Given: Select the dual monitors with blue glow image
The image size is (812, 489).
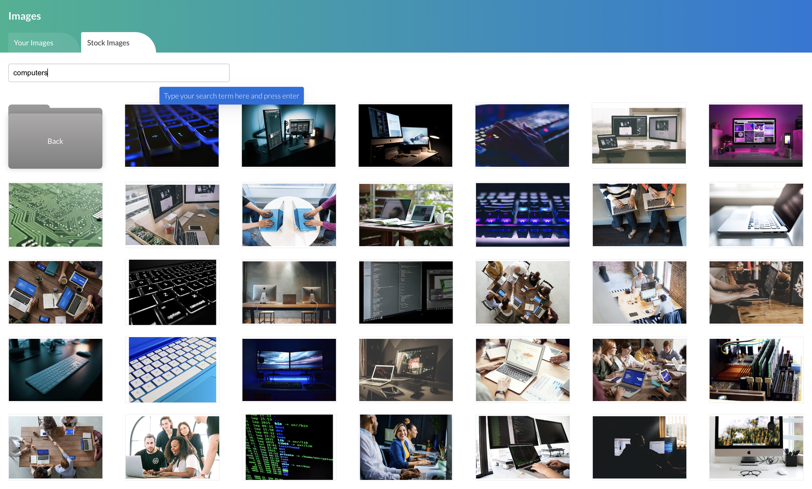Looking at the screenshot, I should coord(289,370).
